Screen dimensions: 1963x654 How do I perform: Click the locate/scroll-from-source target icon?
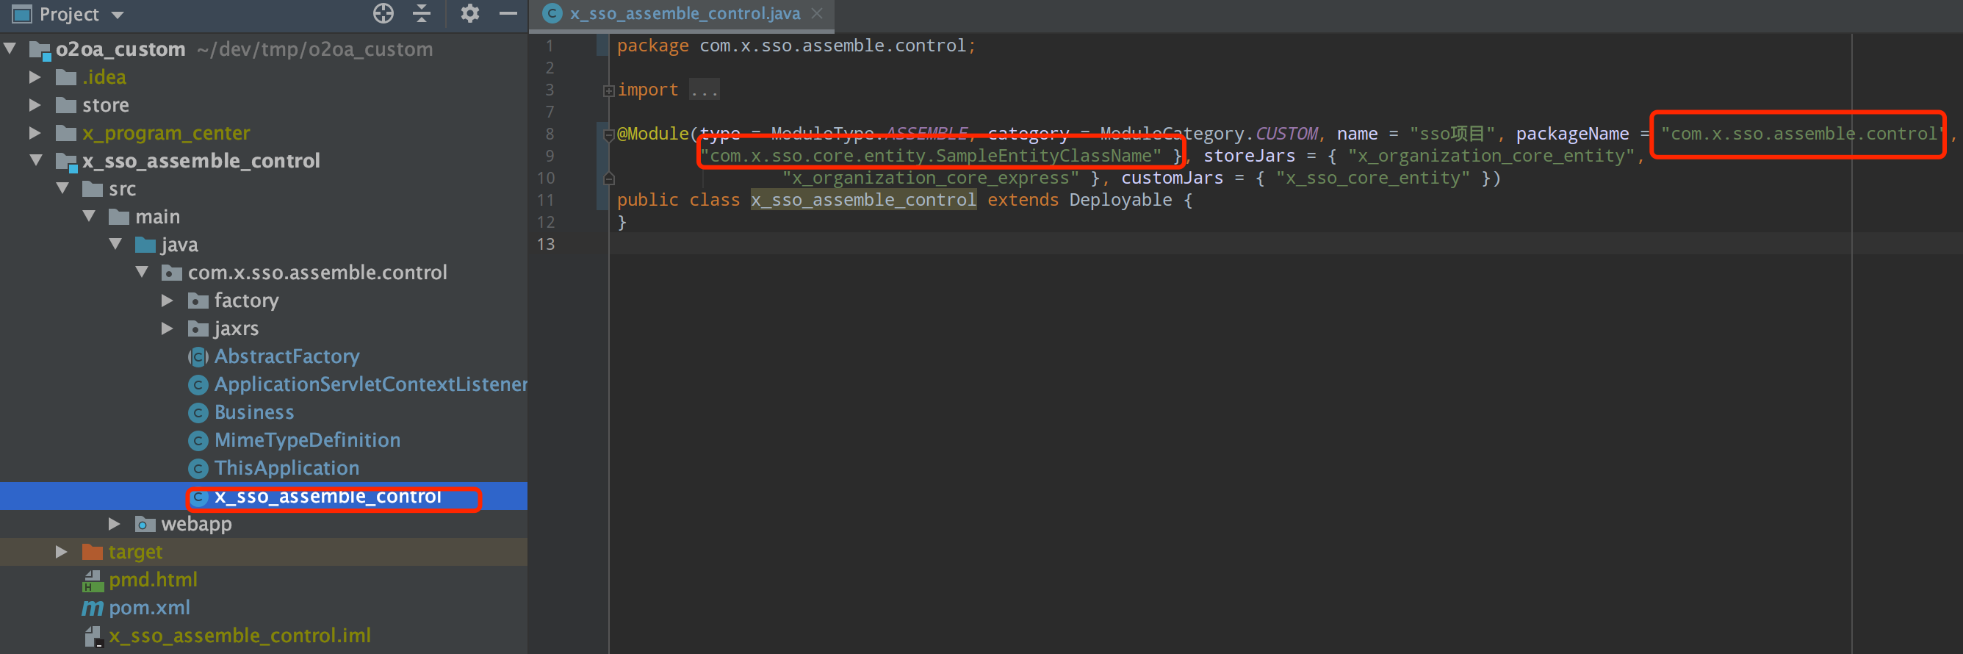tap(383, 14)
